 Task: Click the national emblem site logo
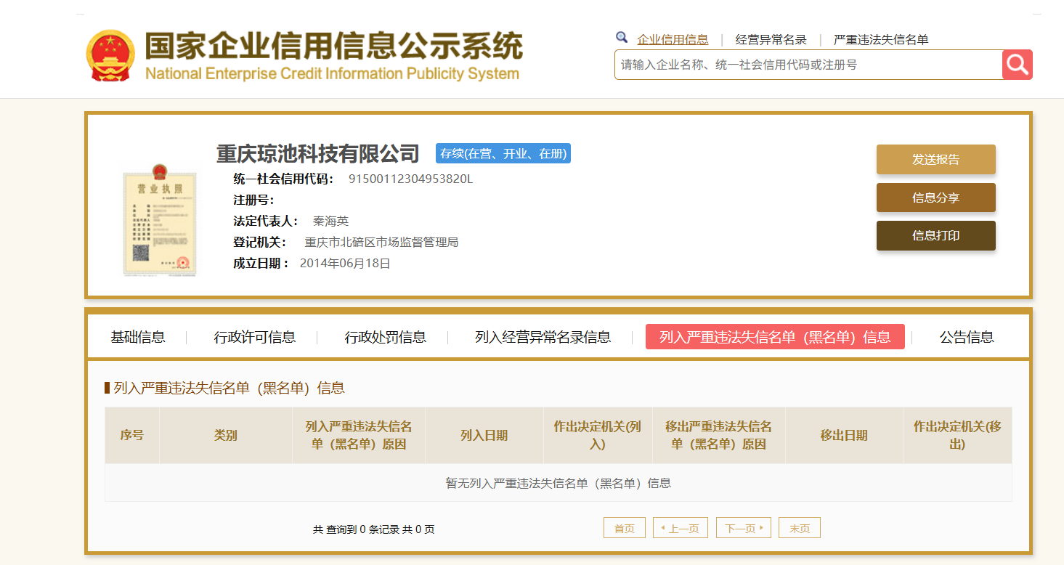110,56
